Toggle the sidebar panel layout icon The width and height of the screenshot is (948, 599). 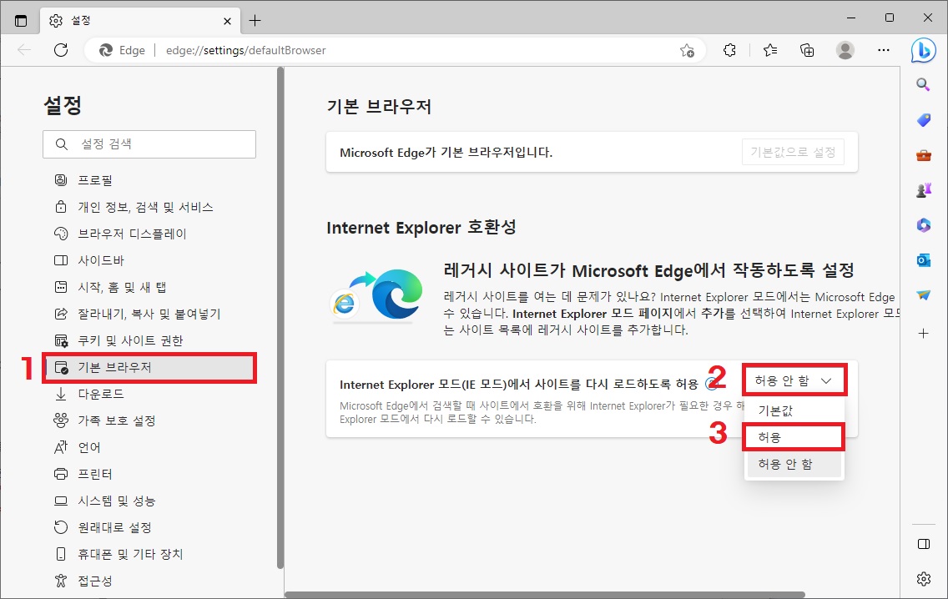pyautogui.click(x=923, y=544)
